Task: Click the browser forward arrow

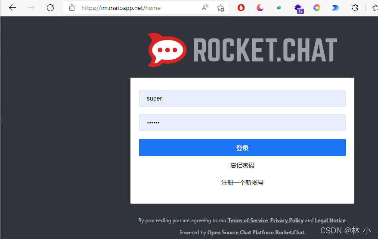Action: 31,8
